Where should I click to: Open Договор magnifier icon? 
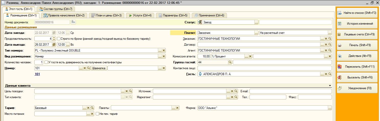330,45
